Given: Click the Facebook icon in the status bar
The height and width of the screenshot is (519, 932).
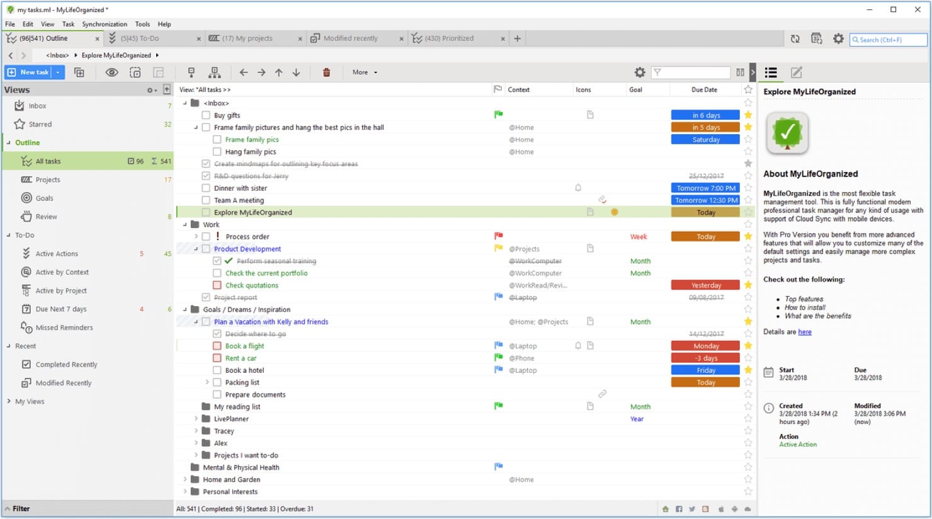Looking at the screenshot, I should pyautogui.click(x=679, y=508).
